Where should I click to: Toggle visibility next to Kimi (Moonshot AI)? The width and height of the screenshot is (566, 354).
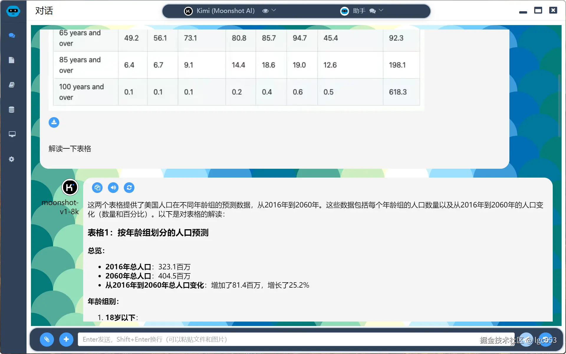pos(265,11)
